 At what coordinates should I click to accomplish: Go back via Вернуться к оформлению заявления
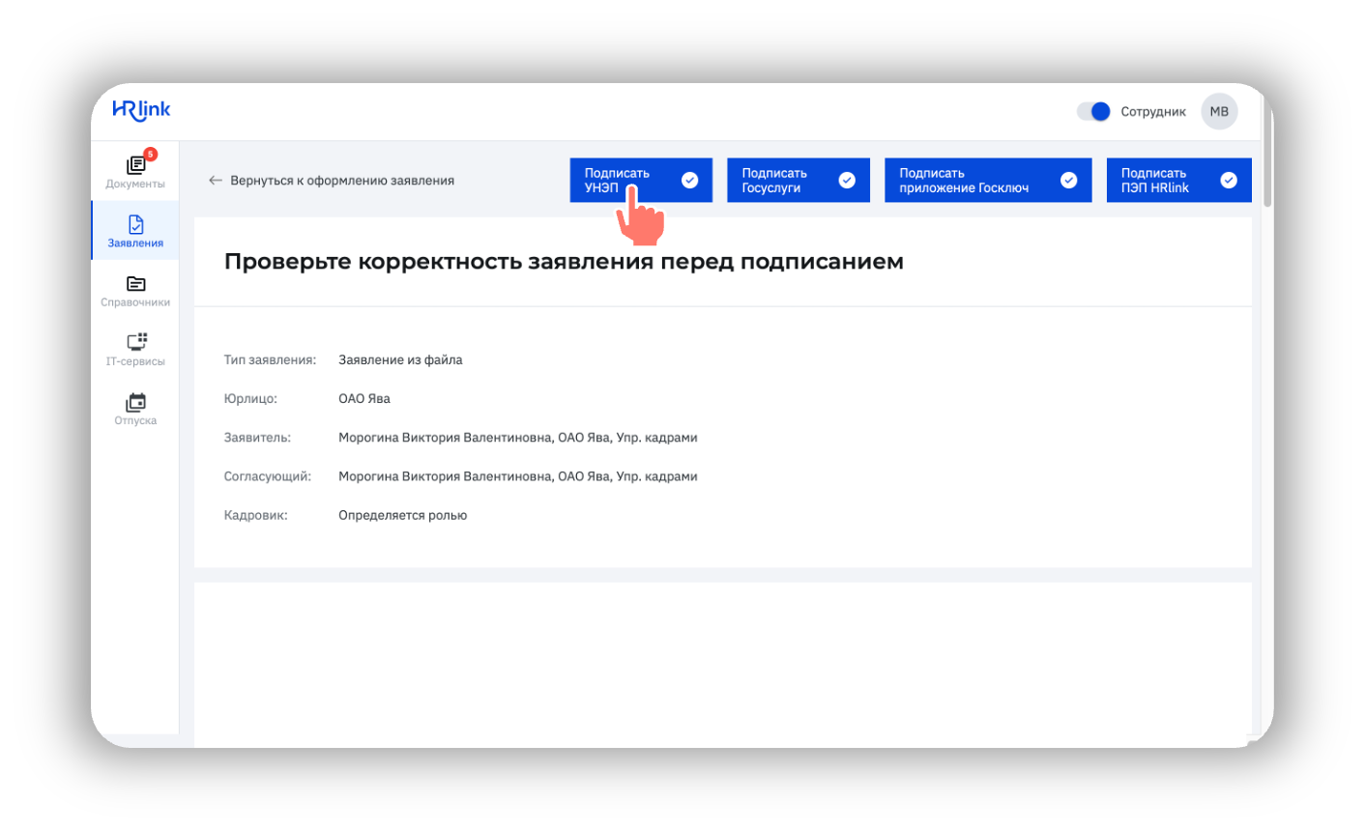coord(332,181)
